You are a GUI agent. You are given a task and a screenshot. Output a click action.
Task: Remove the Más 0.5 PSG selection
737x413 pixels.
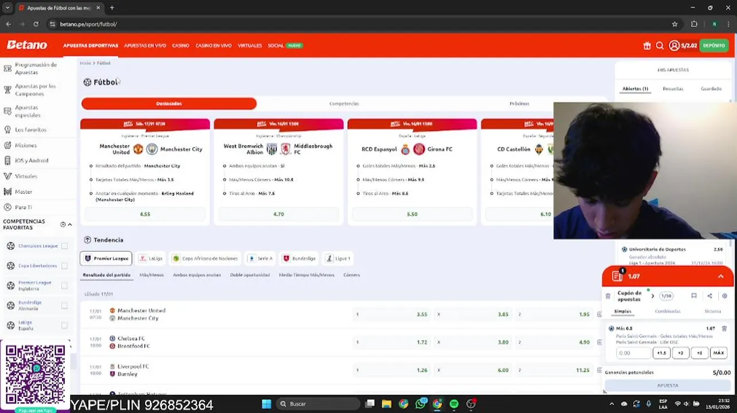click(724, 329)
